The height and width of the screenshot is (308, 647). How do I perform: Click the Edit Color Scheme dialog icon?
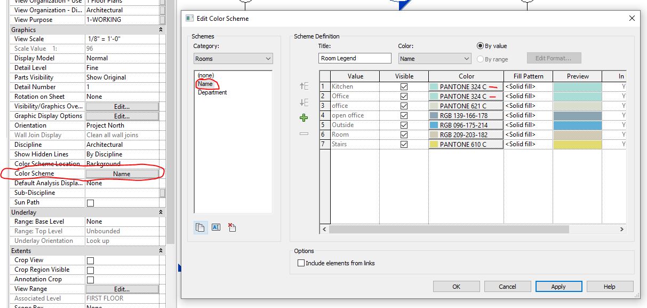coord(189,18)
